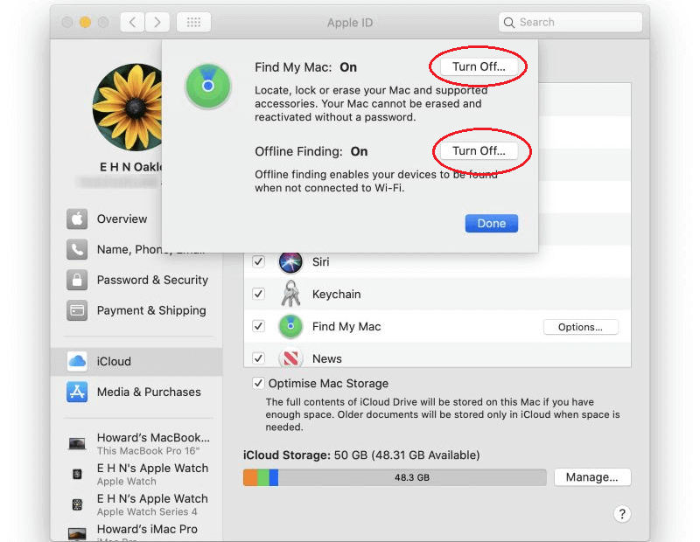This screenshot has width=700, height=542.
Task: Click Done to dismiss the dialog
Action: 491,223
